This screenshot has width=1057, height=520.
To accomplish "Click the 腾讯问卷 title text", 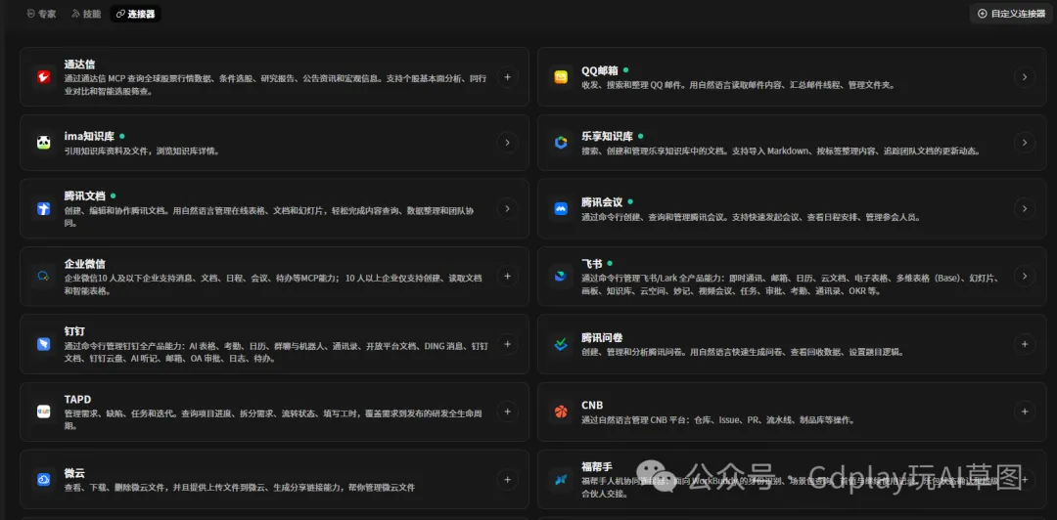I will click(x=602, y=337).
